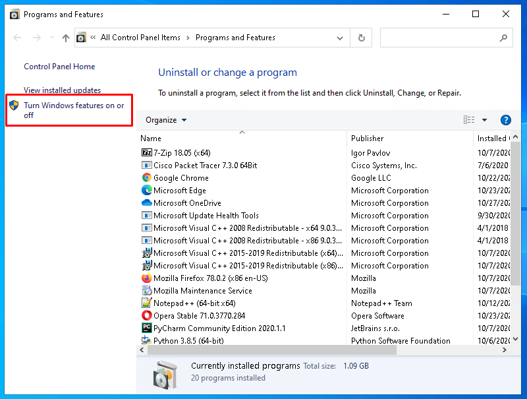Click icon of Visual C++ 2015-2019 (x64) entry

pyautogui.click(x=146, y=253)
